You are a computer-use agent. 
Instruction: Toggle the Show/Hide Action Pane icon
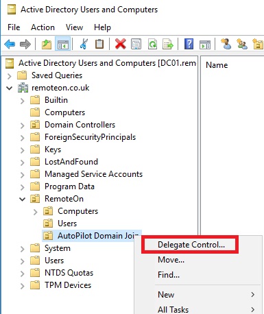205,44
